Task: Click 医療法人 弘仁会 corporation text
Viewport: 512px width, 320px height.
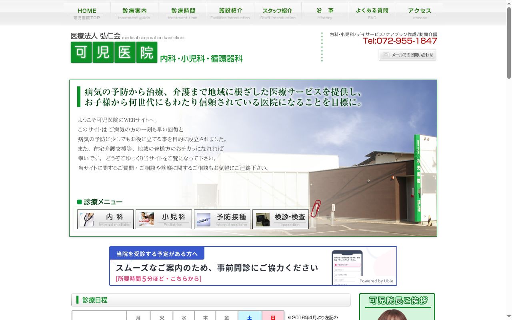Action: pos(95,36)
